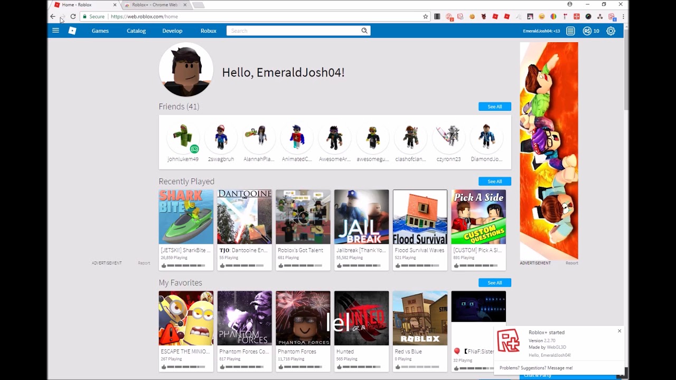Open the SharkBite game thumbnail
This screenshot has height=380, width=676.
pyautogui.click(x=186, y=217)
